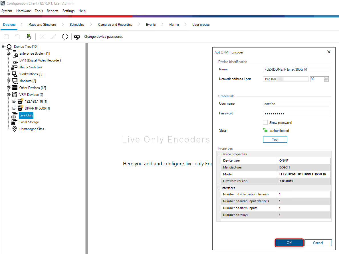Open the Hardware menu
The width and height of the screenshot is (339, 254).
[23, 11]
